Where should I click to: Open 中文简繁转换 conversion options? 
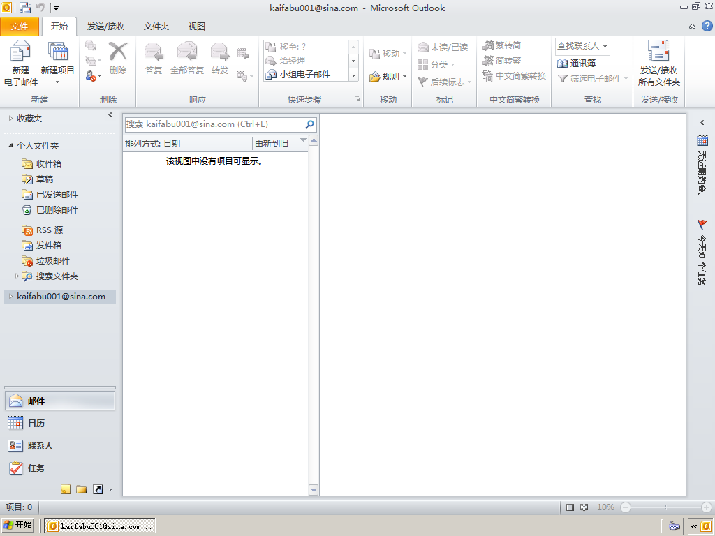(515, 75)
